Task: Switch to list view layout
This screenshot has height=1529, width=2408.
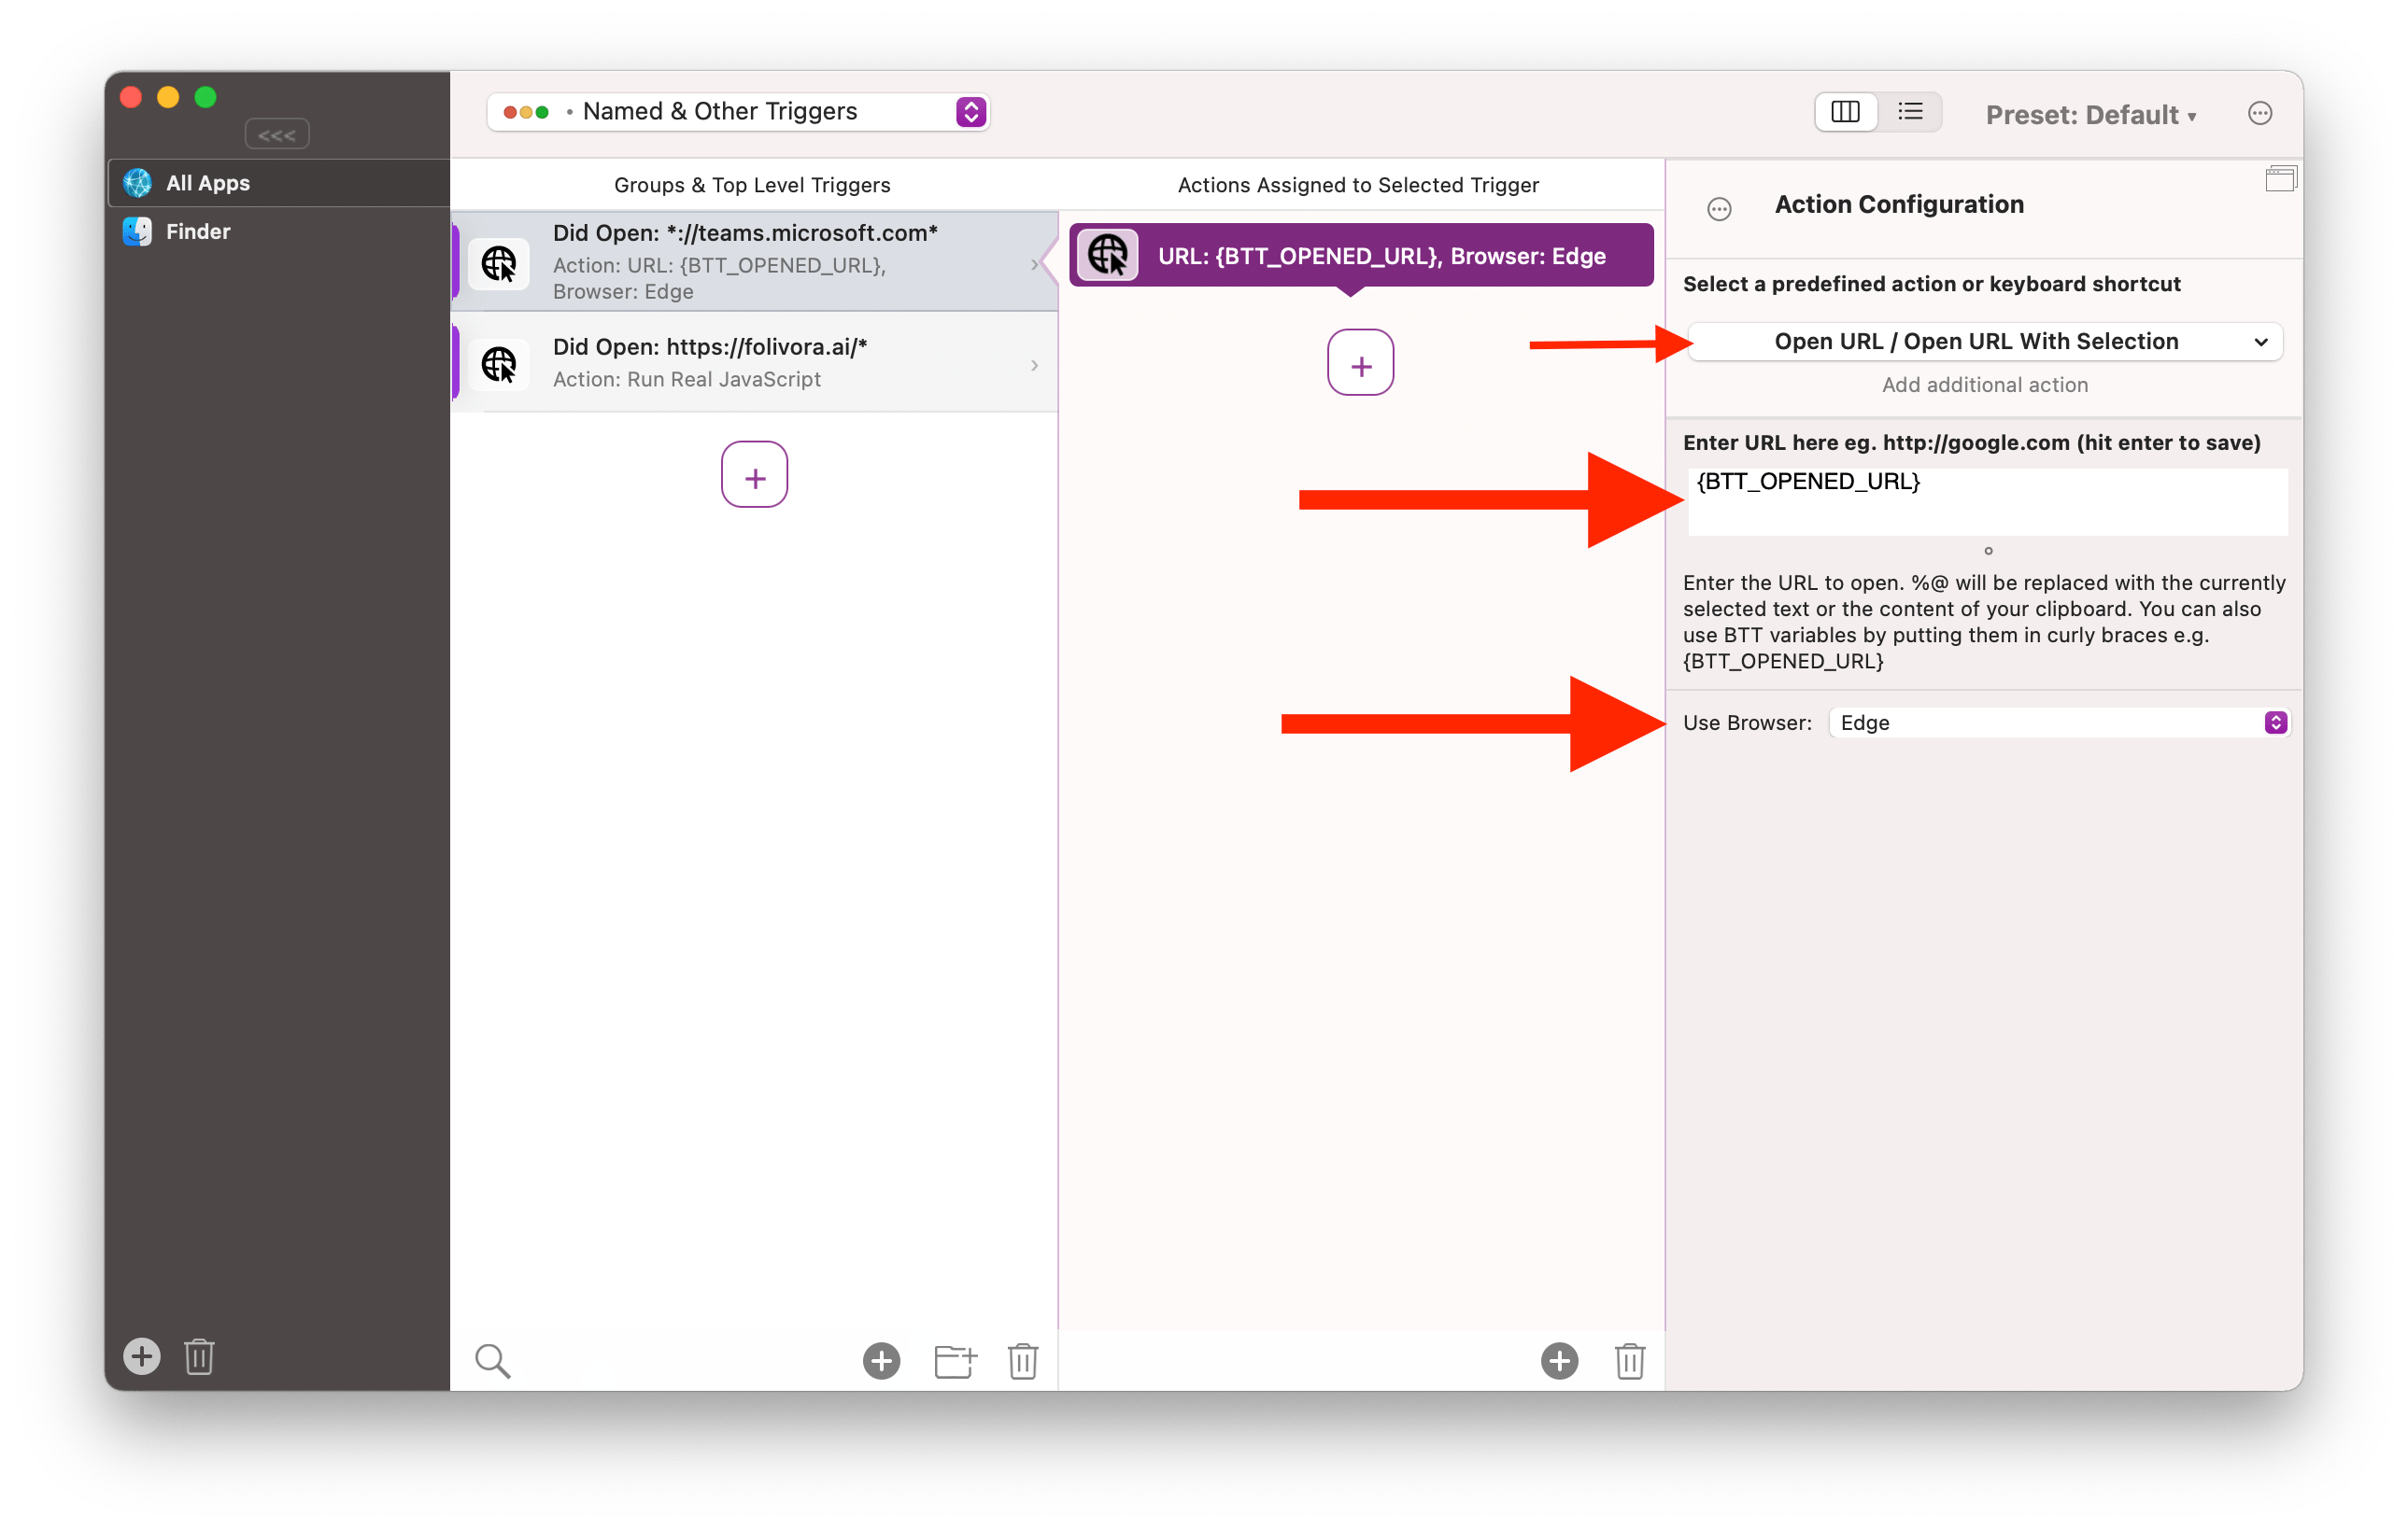Action: coord(1910,112)
